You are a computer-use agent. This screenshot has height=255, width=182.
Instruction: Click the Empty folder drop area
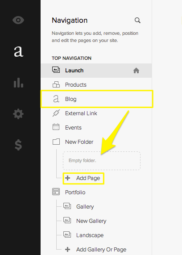102,161
